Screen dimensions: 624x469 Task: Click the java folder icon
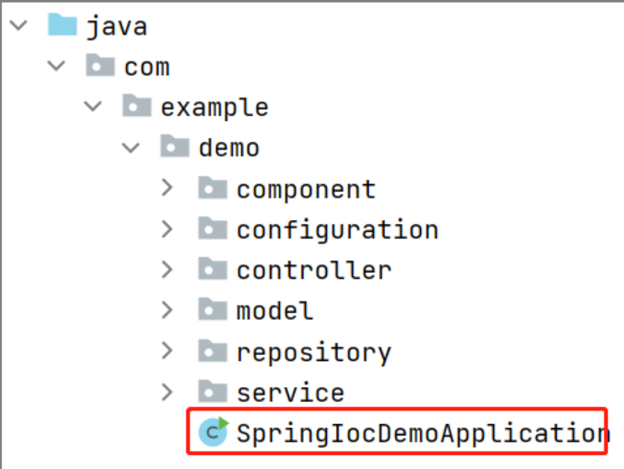(63, 25)
